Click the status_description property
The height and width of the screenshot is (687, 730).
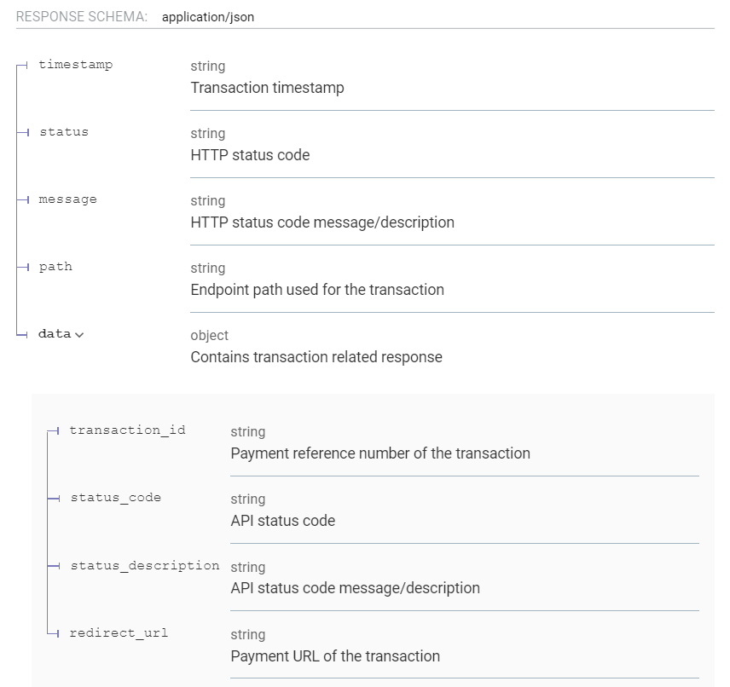[145, 565]
